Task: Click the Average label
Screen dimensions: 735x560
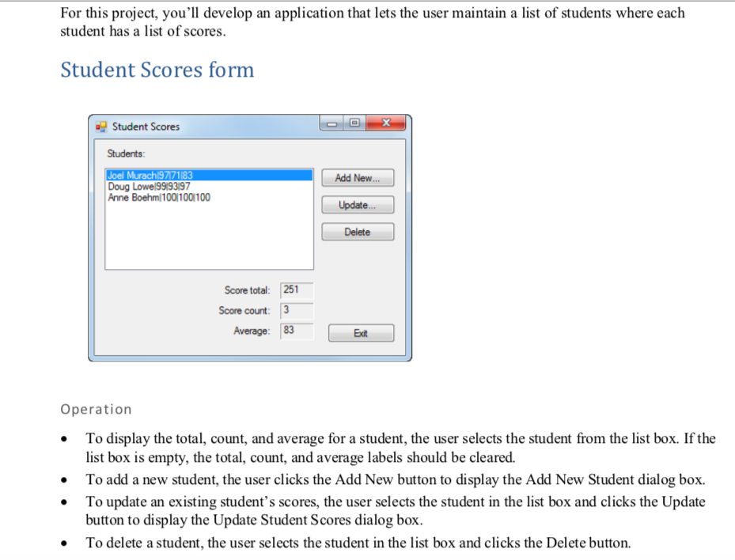Action: (x=251, y=331)
